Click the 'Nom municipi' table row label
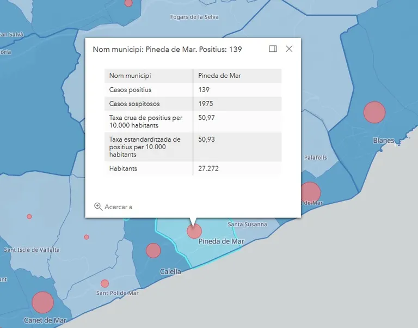 point(130,76)
